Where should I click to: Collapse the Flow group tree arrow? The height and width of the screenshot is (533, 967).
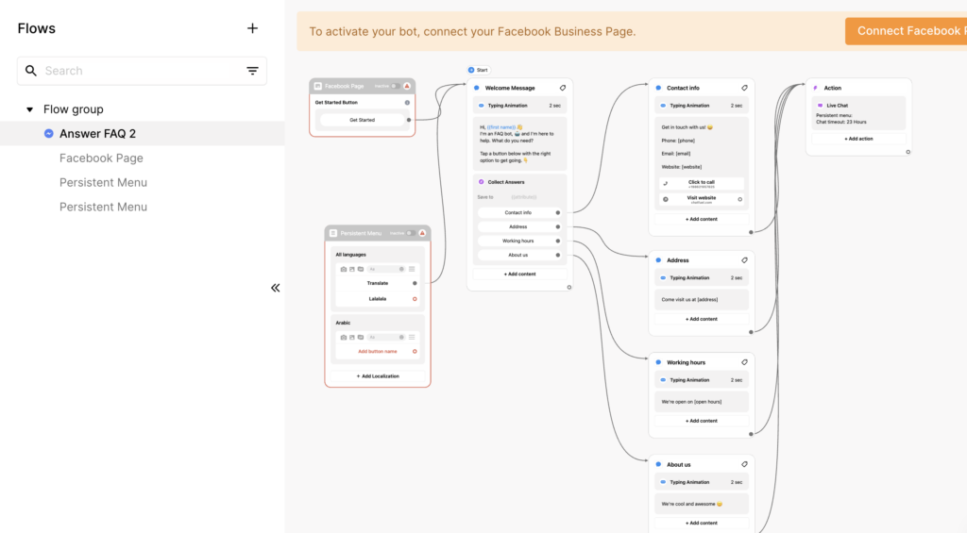(x=29, y=109)
